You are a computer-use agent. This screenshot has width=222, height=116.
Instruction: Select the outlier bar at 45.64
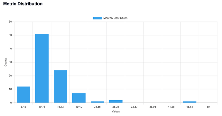point(190,102)
